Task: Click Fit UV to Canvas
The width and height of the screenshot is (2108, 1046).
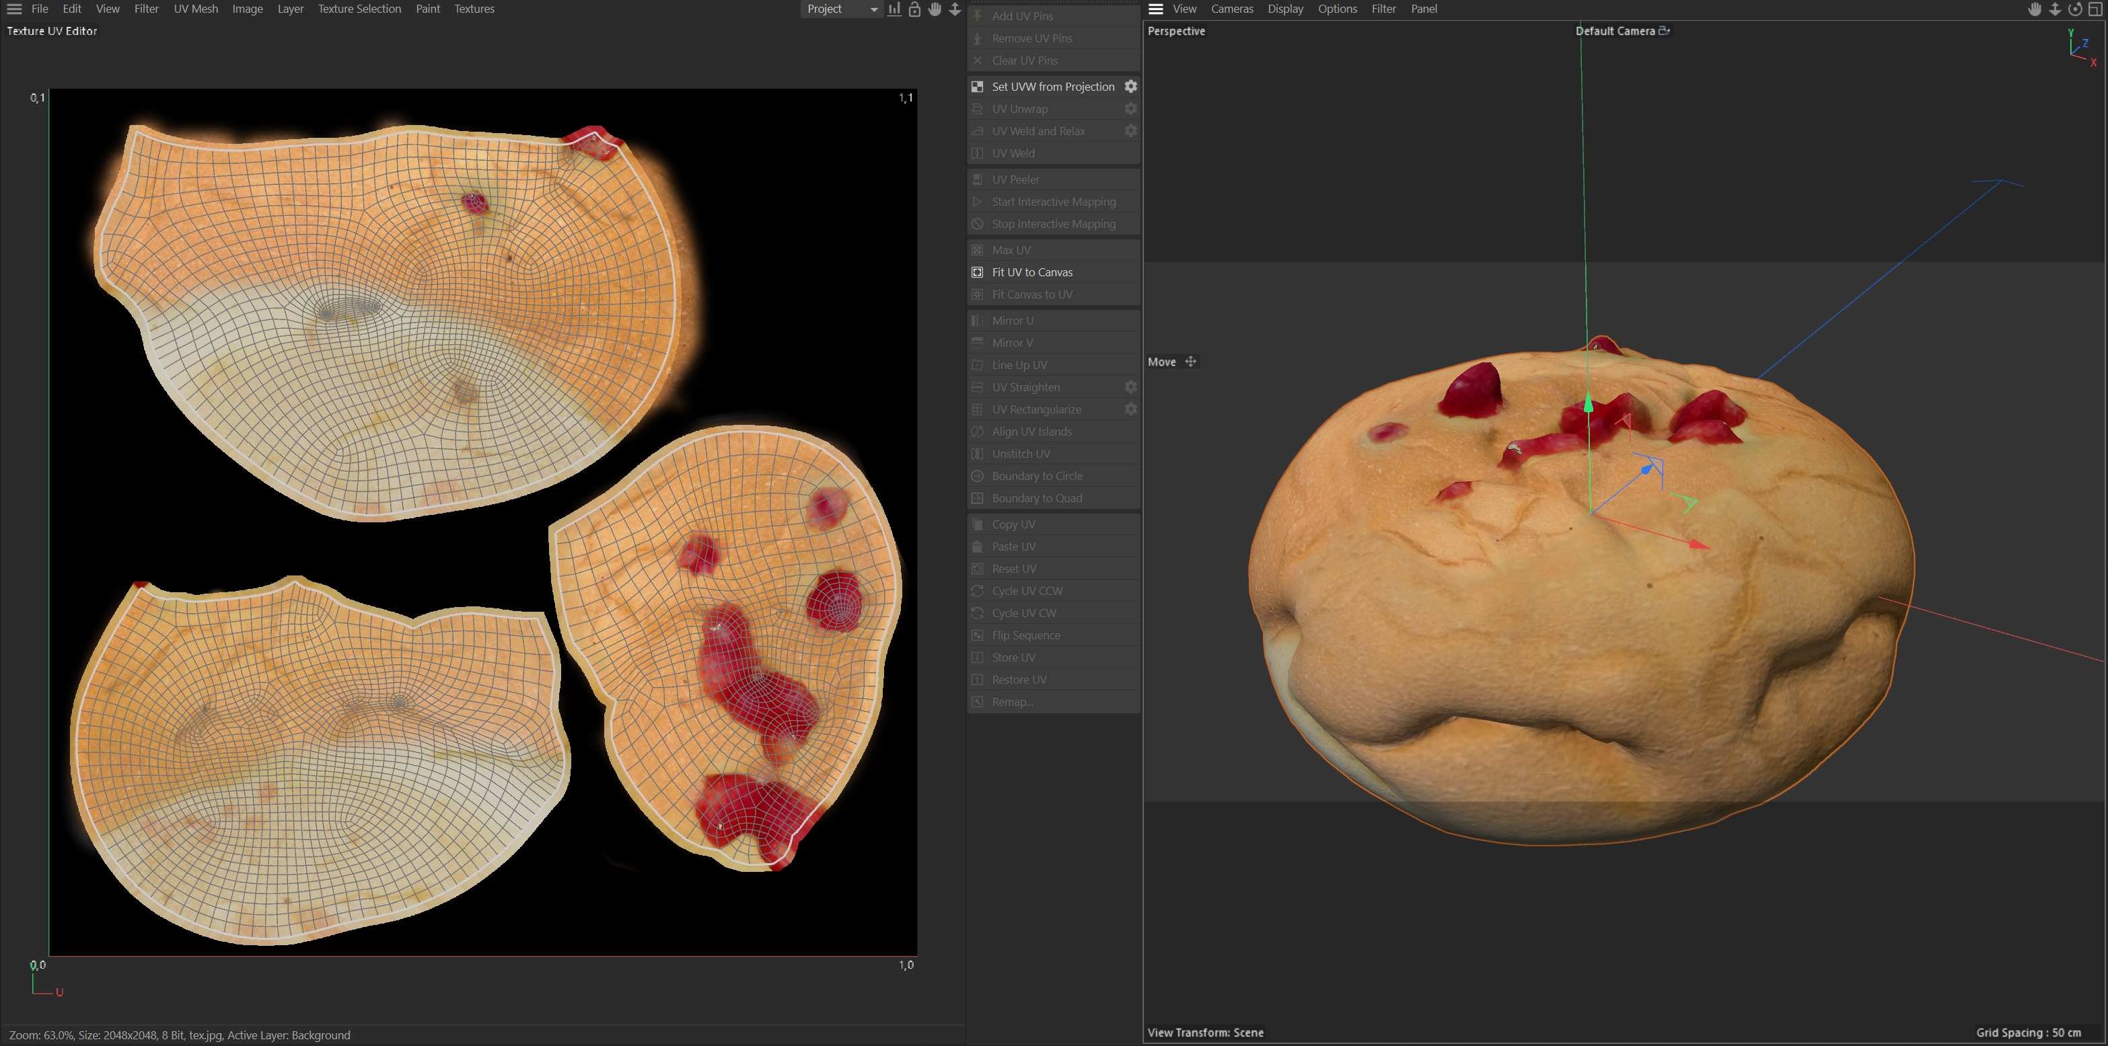Action: click(1032, 272)
